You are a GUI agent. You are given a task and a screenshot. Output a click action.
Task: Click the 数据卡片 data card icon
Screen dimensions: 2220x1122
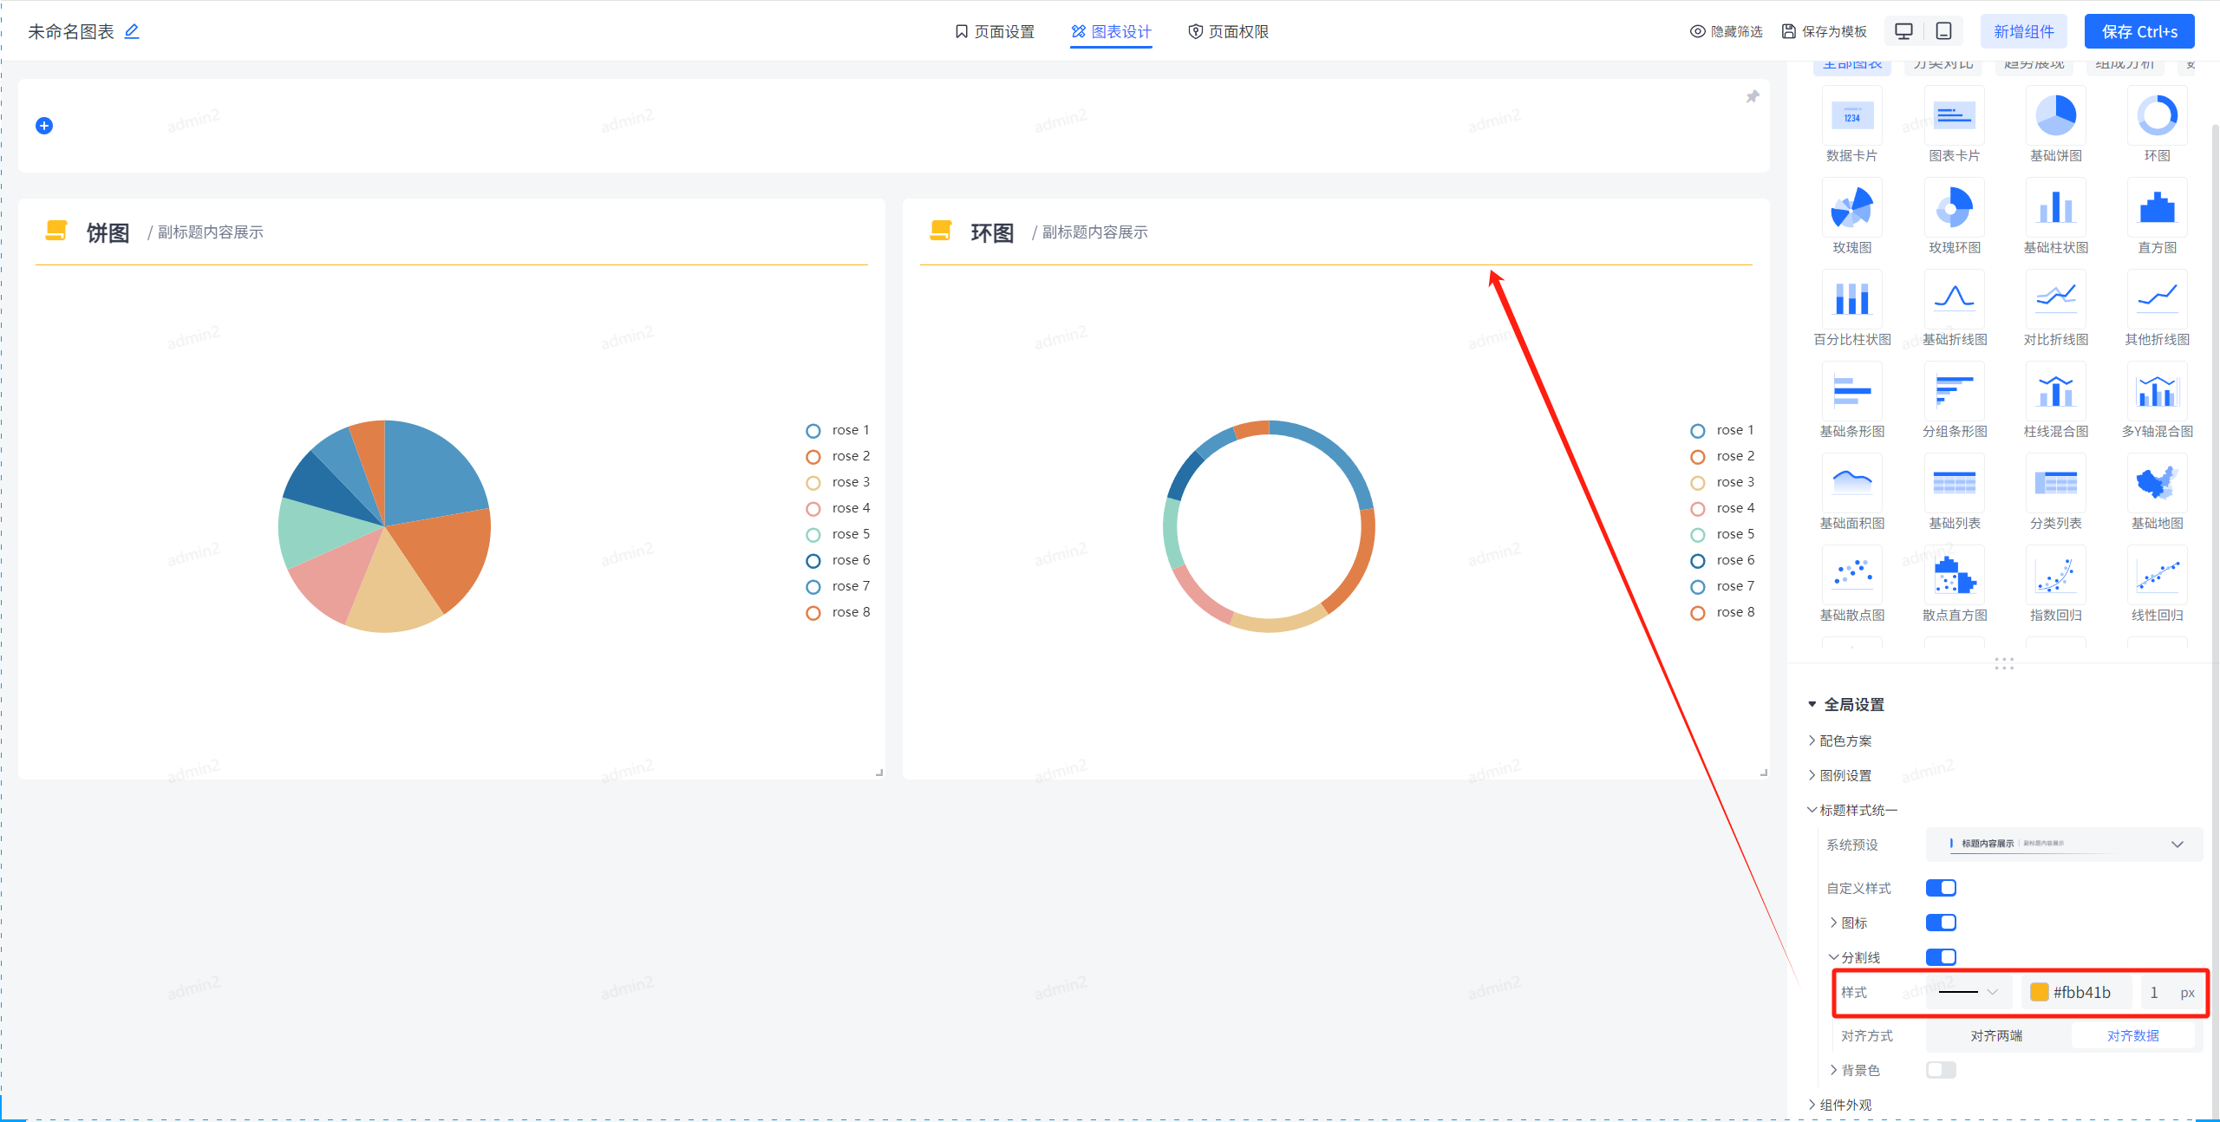tap(1851, 116)
